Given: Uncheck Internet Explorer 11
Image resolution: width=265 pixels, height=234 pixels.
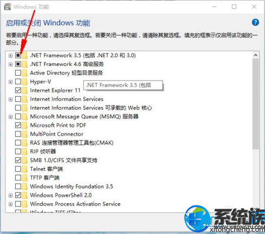Looking at the screenshot, I should (18, 90).
